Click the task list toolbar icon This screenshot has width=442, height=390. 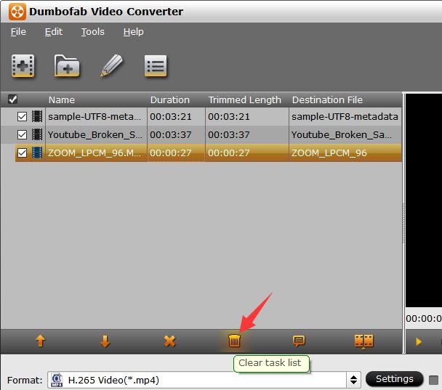[156, 66]
